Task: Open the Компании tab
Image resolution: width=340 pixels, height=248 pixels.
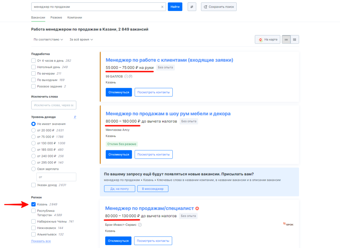Action: click(x=75, y=18)
